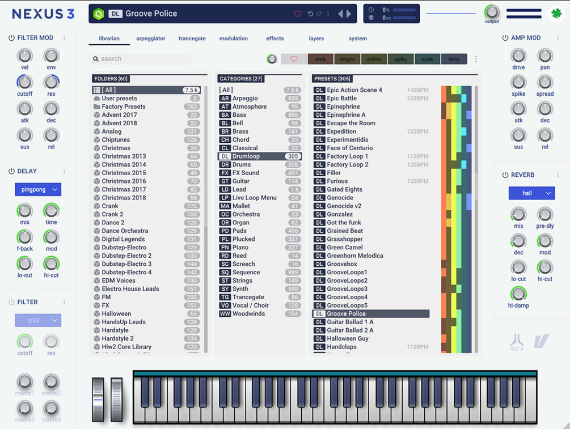Image resolution: width=570 pixels, height=429 pixels.
Task: Toggle the dark tag filter
Action: 320,59
